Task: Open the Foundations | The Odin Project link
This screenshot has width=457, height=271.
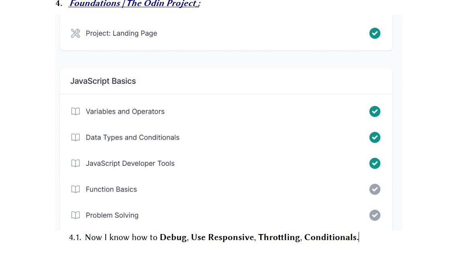Action: 135,4
